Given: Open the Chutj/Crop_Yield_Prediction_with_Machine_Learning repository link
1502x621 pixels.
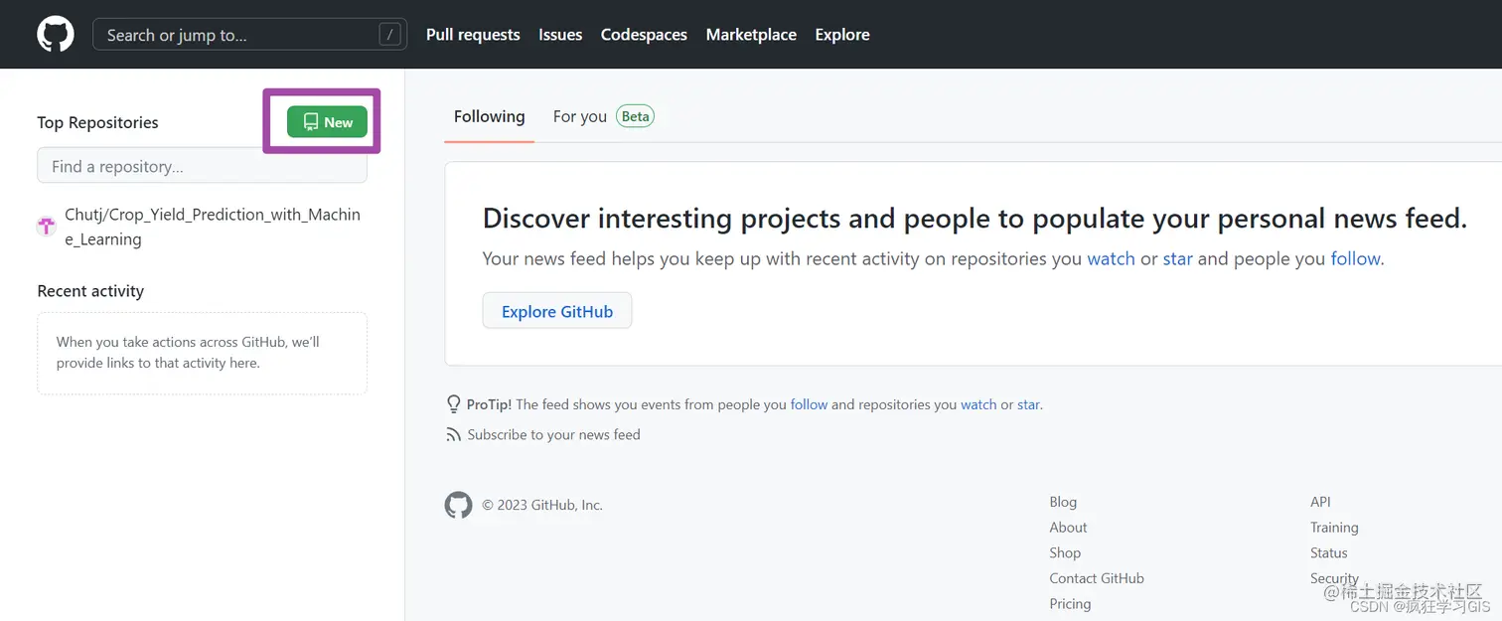Looking at the screenshot, I should 213,227.
